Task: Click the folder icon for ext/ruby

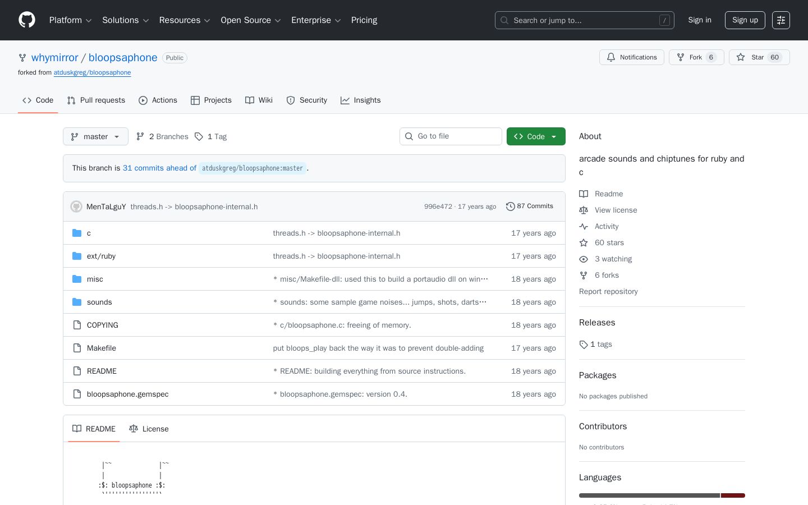Action: tap(77, 256)
